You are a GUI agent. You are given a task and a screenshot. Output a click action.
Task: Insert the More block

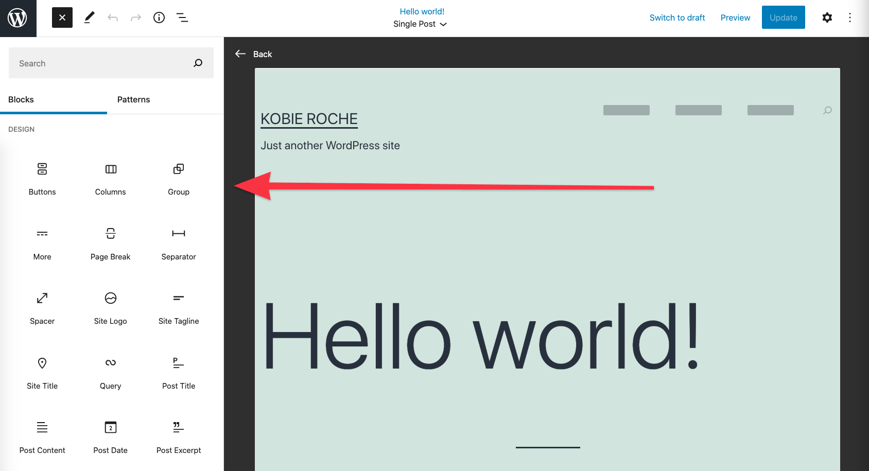pos(42,244)
